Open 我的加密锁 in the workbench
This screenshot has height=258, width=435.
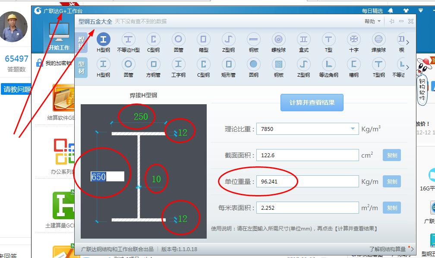pyautogui.click(x=55, y=63)
